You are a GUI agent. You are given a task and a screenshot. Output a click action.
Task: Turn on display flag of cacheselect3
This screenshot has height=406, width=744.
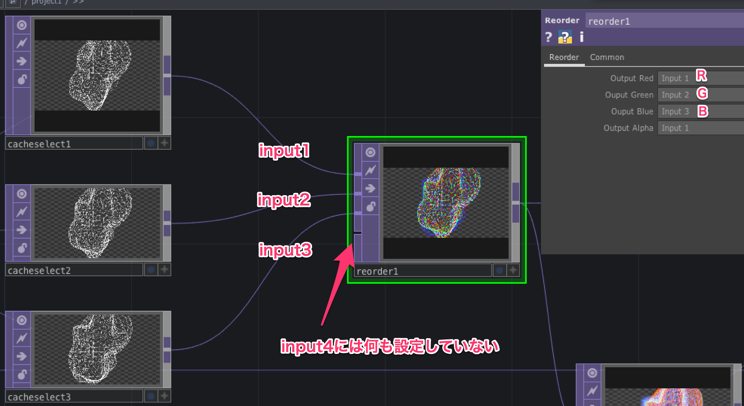point(151,396)
